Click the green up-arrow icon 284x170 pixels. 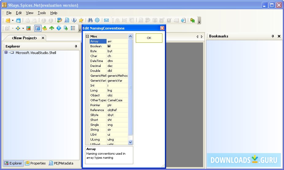[x=52, y=28]
